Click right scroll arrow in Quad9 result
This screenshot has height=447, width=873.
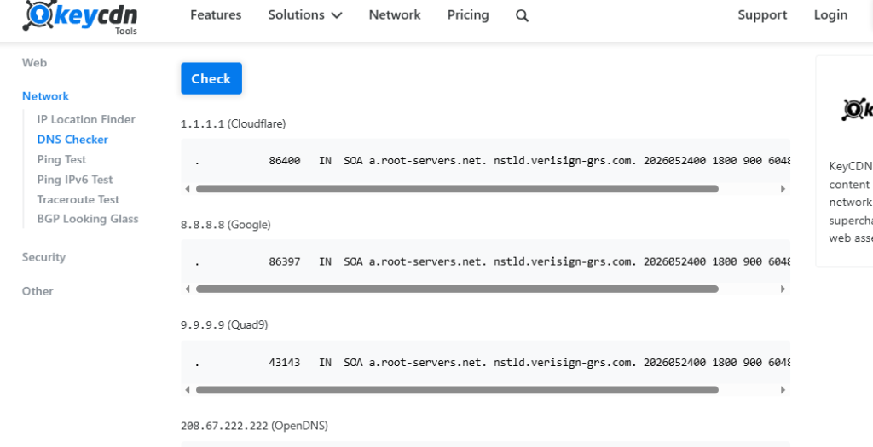[783, 390]
